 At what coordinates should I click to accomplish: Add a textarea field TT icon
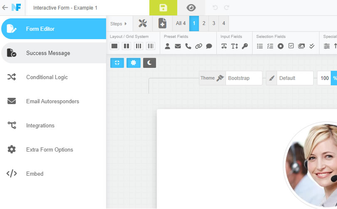click(x=235, y=46)
